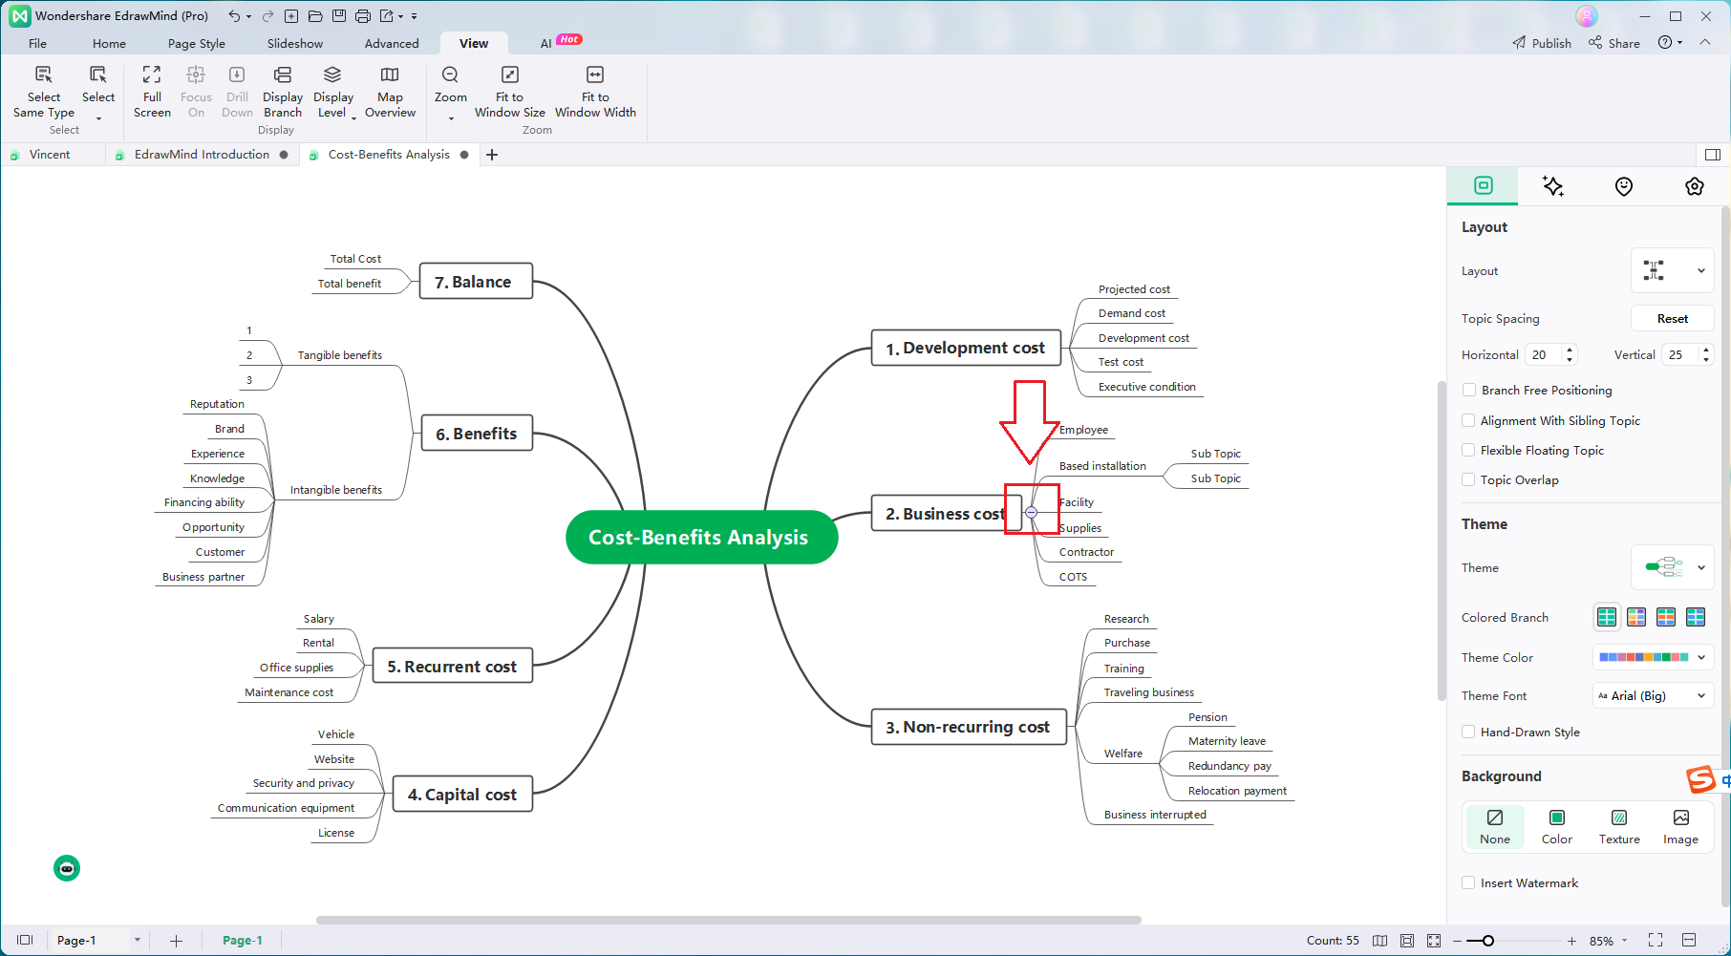The image size is (1731, 956).
Task: Click the Redo arrow icon
Action: click(x=267, y=16)
